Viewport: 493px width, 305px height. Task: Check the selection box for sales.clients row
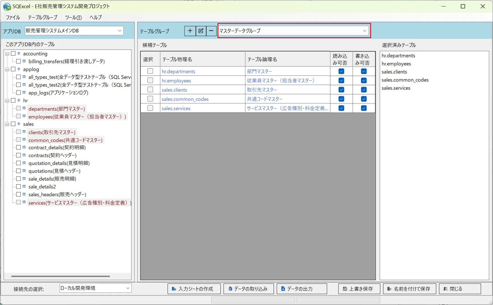[x=150, y=90]
